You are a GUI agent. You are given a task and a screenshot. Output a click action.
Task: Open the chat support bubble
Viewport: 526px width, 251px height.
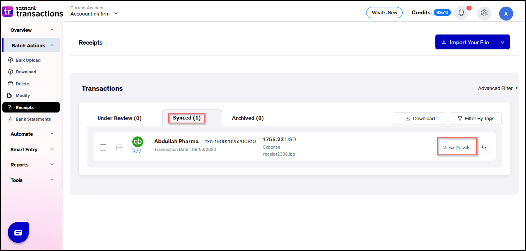[x=18, y=232]
